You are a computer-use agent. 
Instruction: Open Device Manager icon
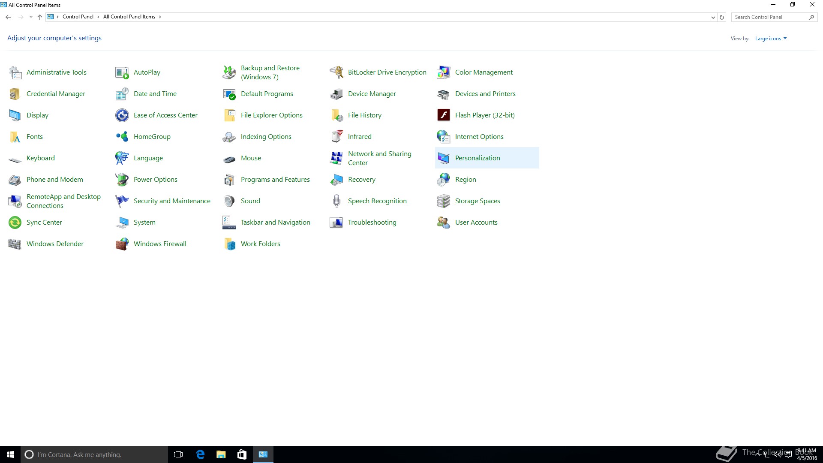pos(336,94)
